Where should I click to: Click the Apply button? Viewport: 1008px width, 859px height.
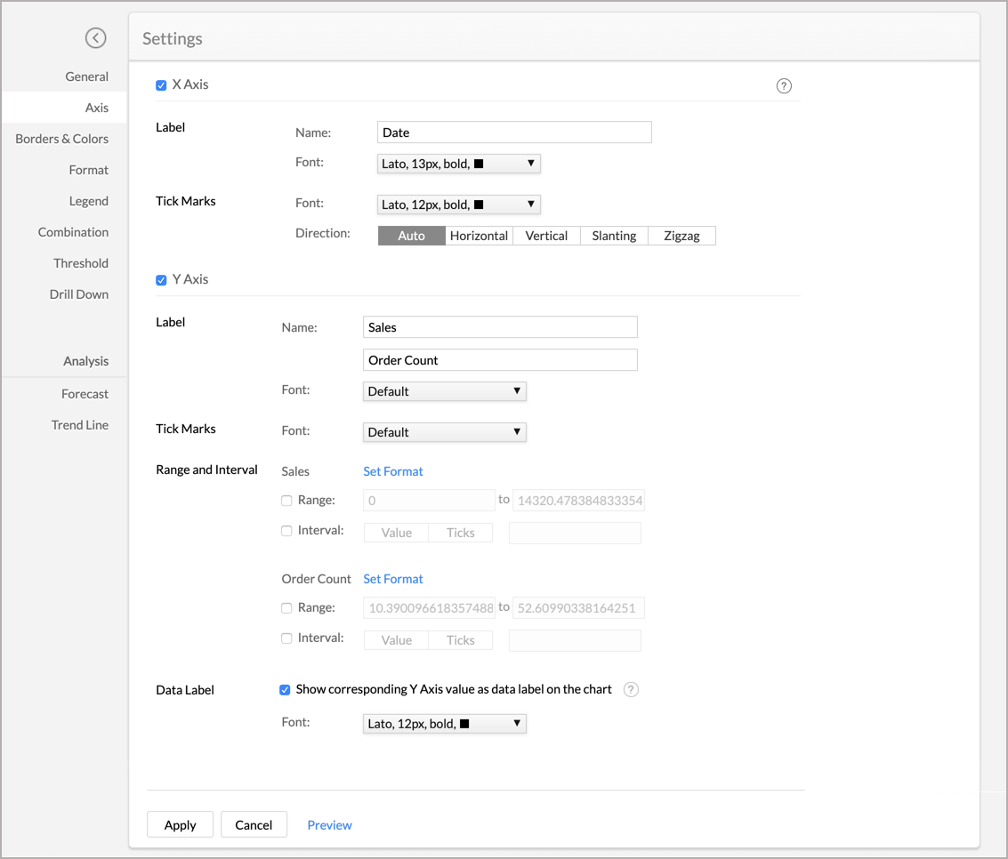(x=180, y=824)
